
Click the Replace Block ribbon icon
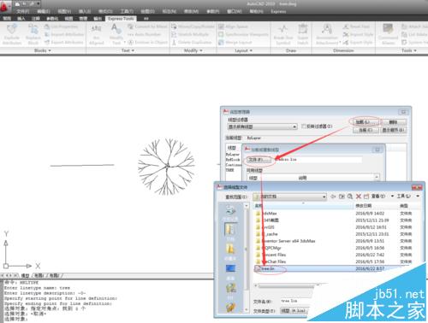pyautogui.click(x=33, y=34)
